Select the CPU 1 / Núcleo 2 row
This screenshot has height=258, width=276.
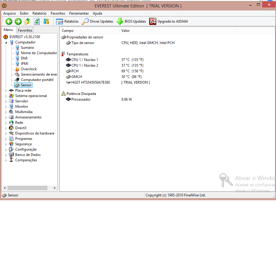105,65
